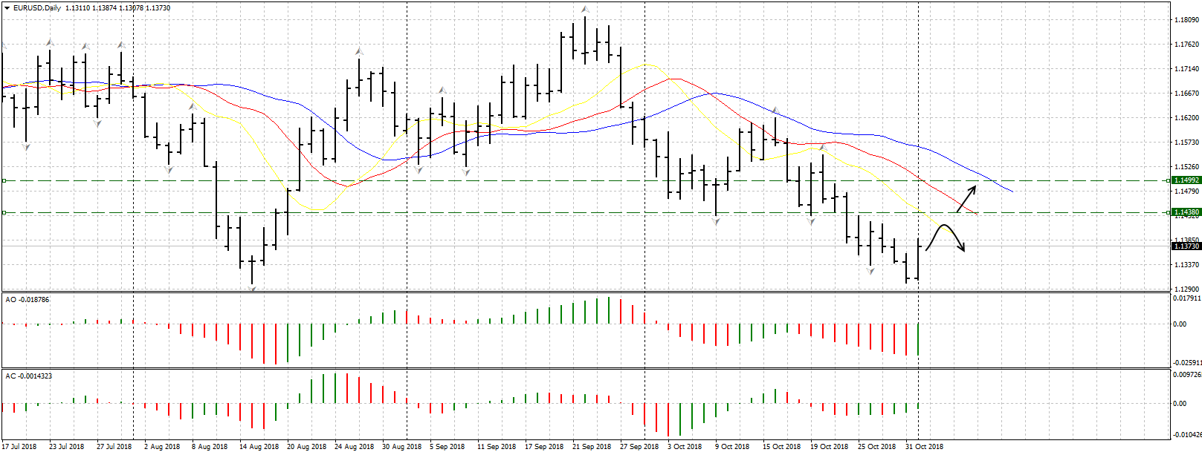Viewport: 1202px width, 455px height.
Task: Click the 1.14992 price level label
Action: (1185, 180)
